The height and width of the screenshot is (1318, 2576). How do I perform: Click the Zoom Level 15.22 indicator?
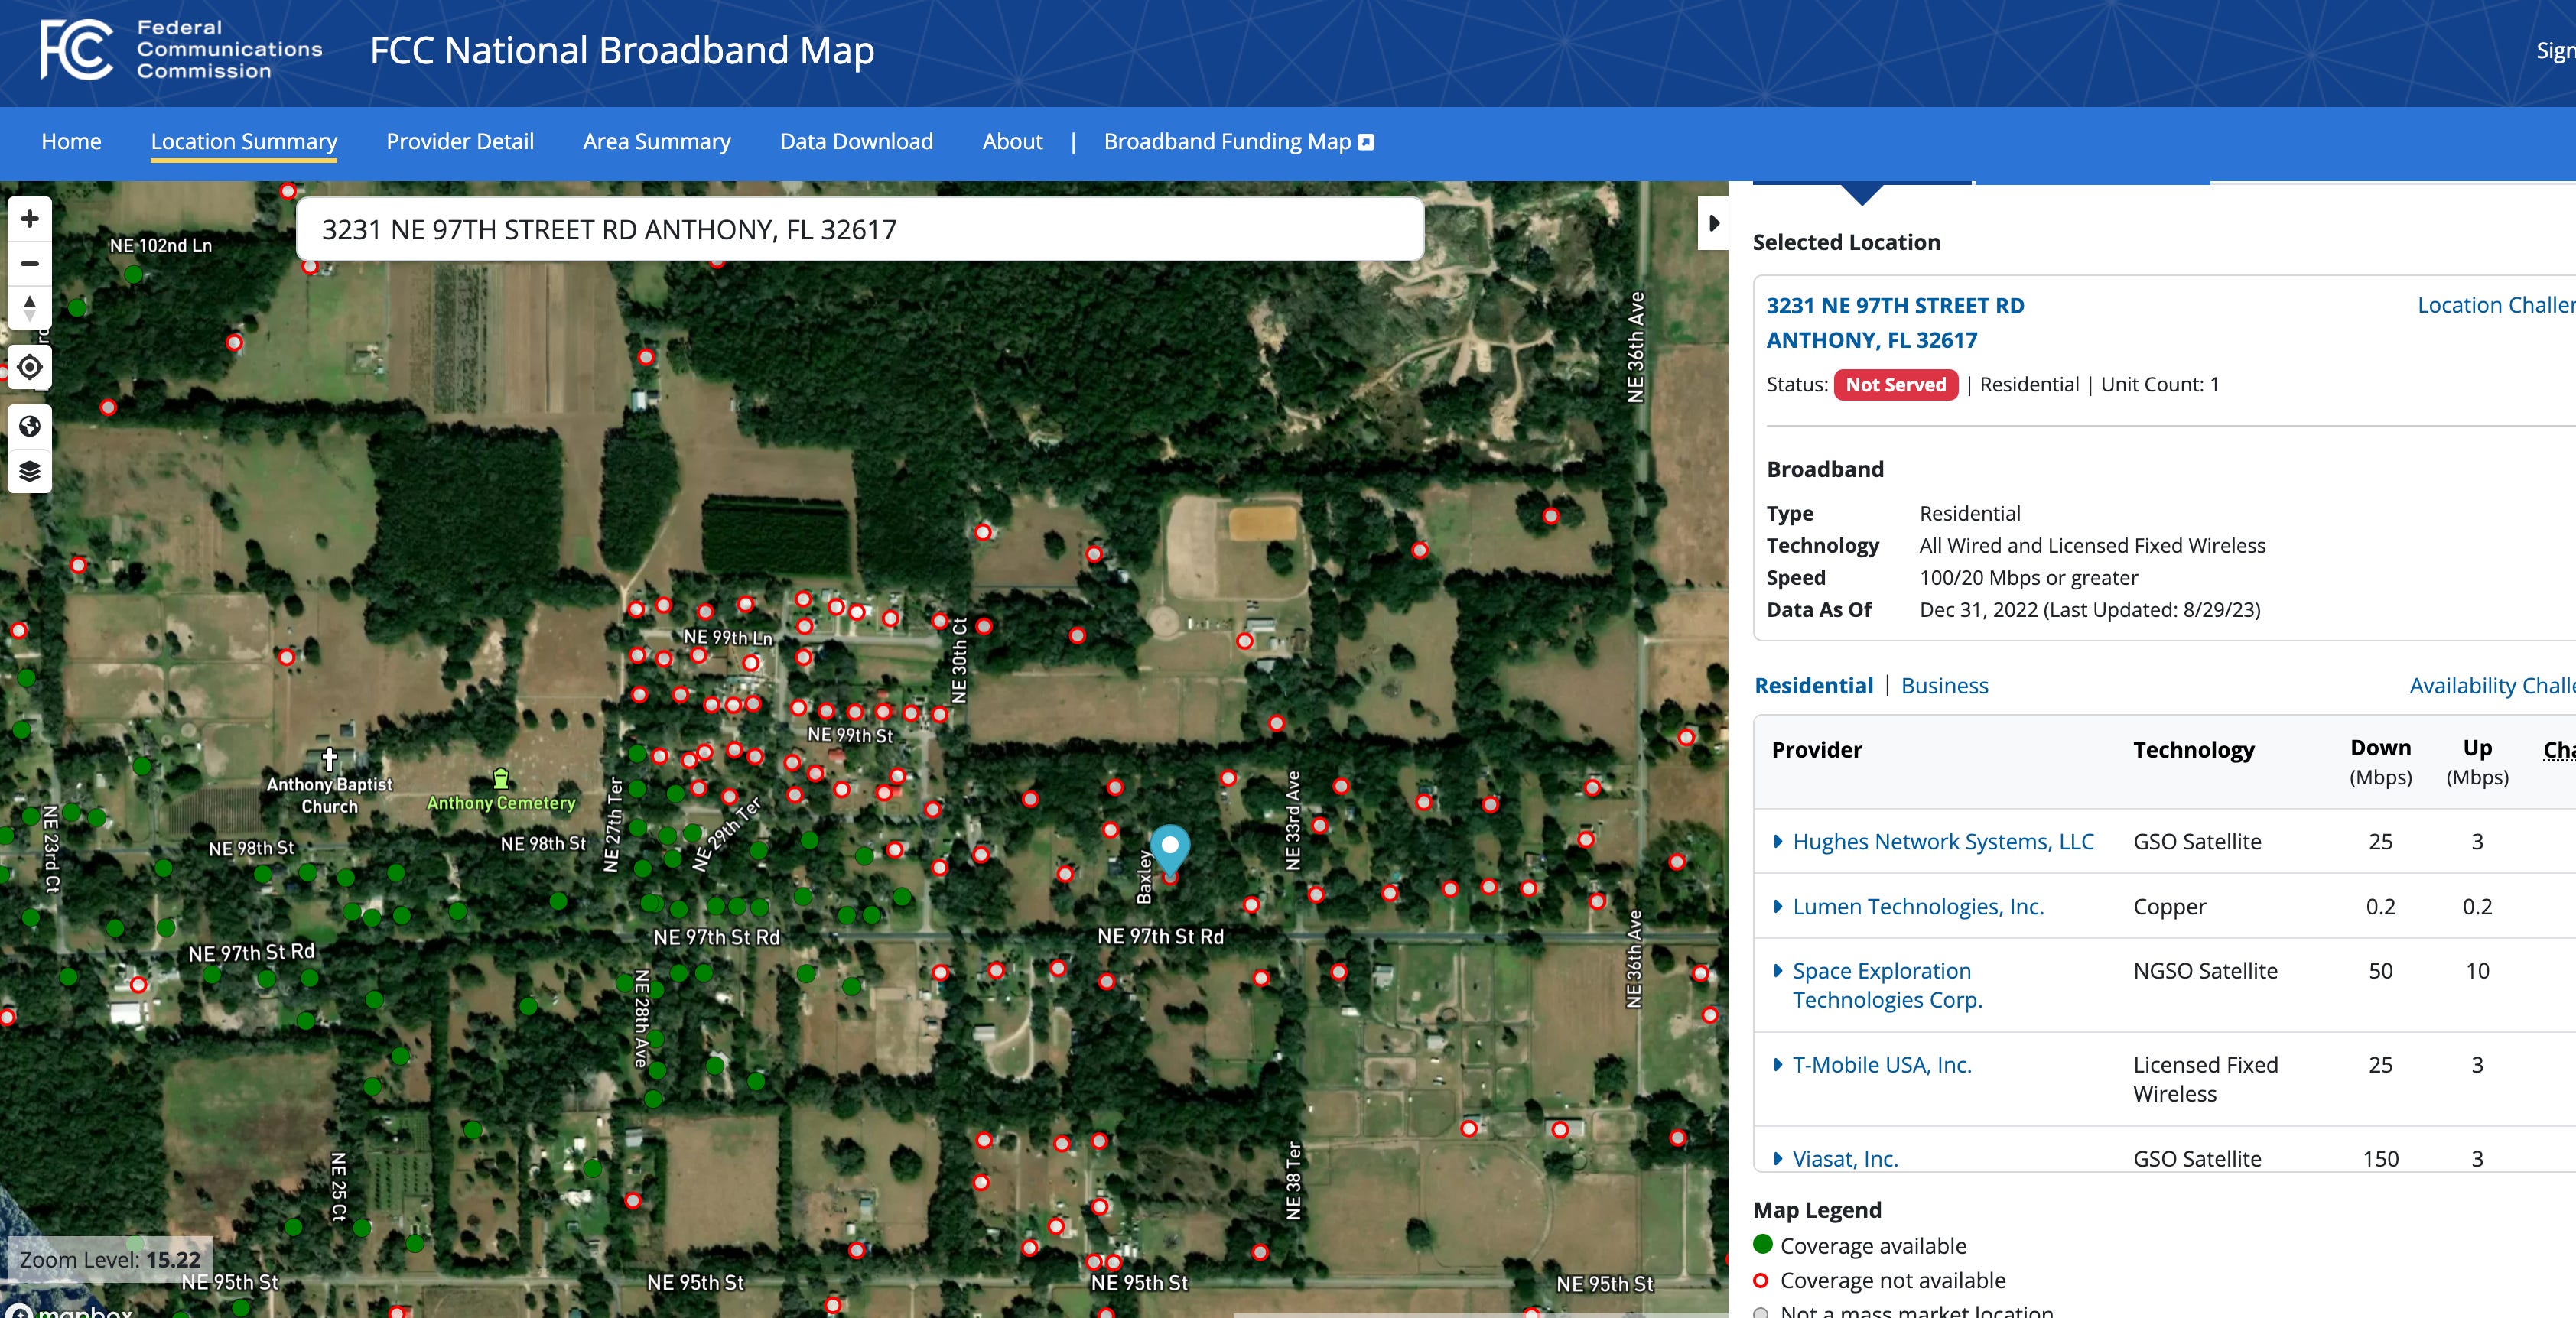[110, 1259]
